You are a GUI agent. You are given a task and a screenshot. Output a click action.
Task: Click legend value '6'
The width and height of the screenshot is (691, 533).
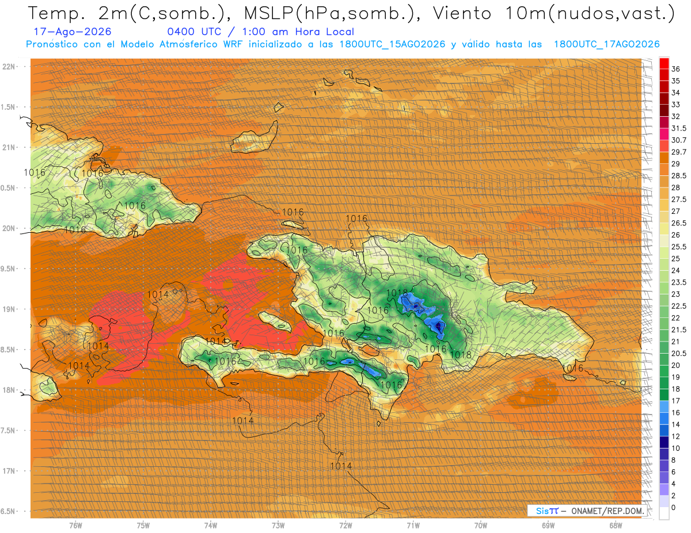tap(673, 471)
